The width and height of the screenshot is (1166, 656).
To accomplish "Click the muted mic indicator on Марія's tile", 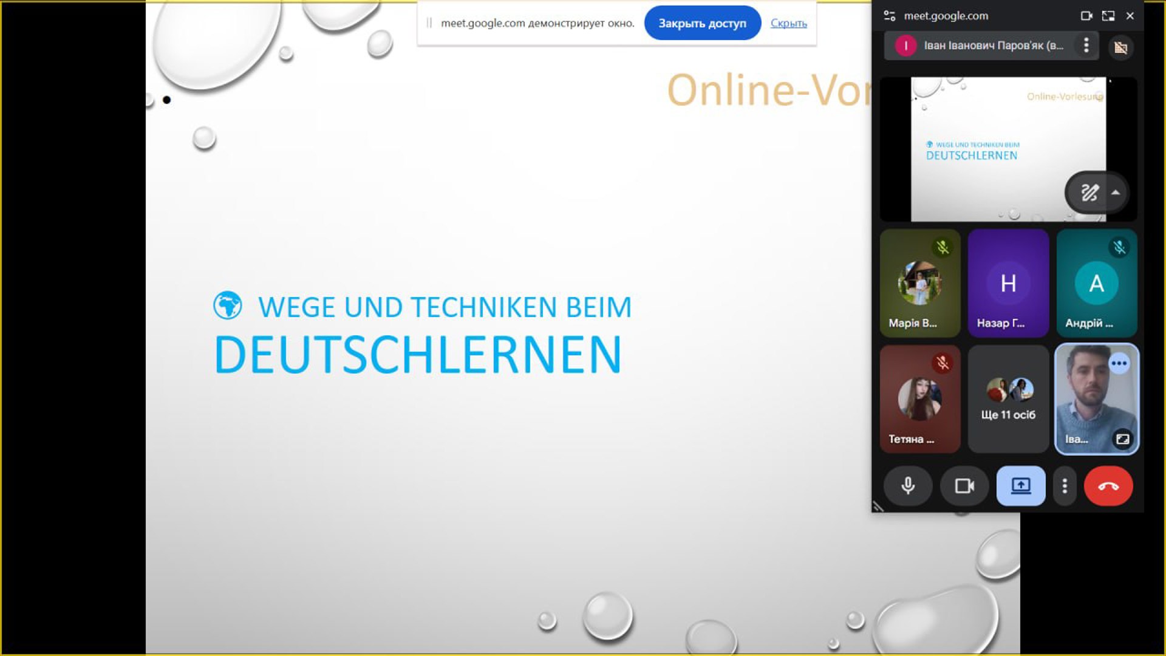I will 943,247.
